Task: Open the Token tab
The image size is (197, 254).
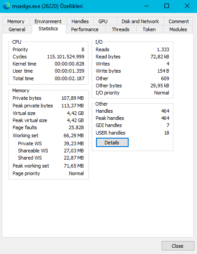Action: (x=149, y=29)
